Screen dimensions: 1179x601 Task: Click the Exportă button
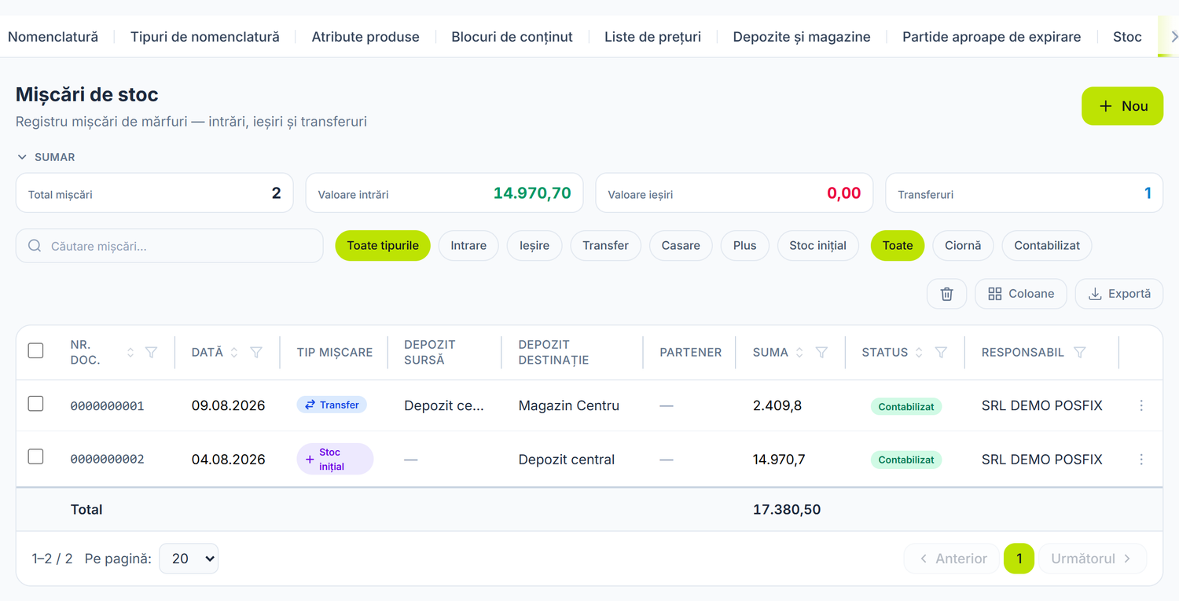[x=1119, y=294]
